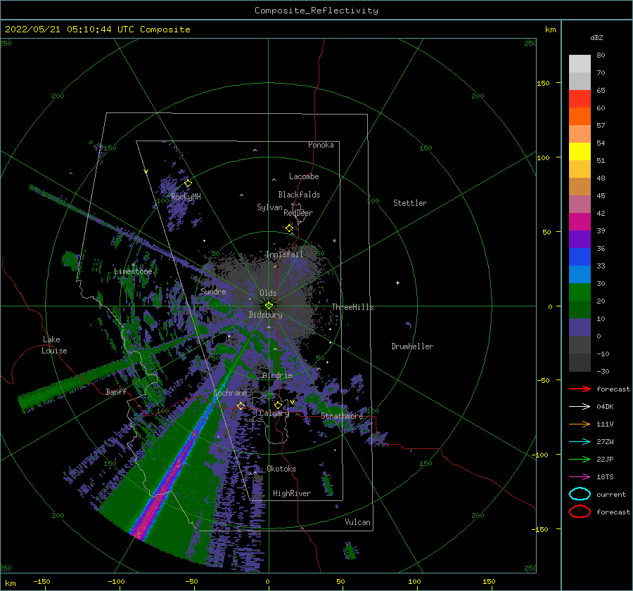Click the dBZ scale heading
The width and height of the screenshot is (633, 591).
tap(596, 37)
